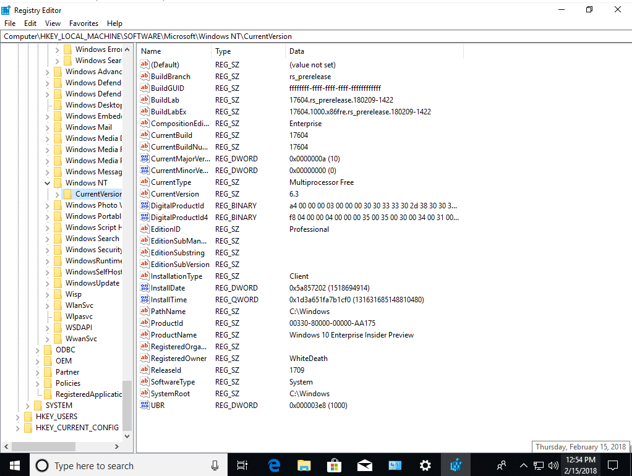Expand the Policies key

click(x=38, y=383)
